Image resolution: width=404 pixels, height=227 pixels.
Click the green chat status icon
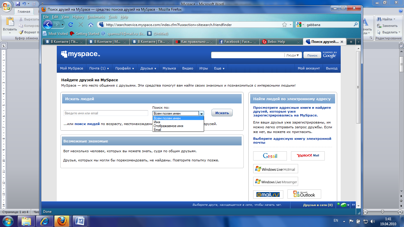343,205
